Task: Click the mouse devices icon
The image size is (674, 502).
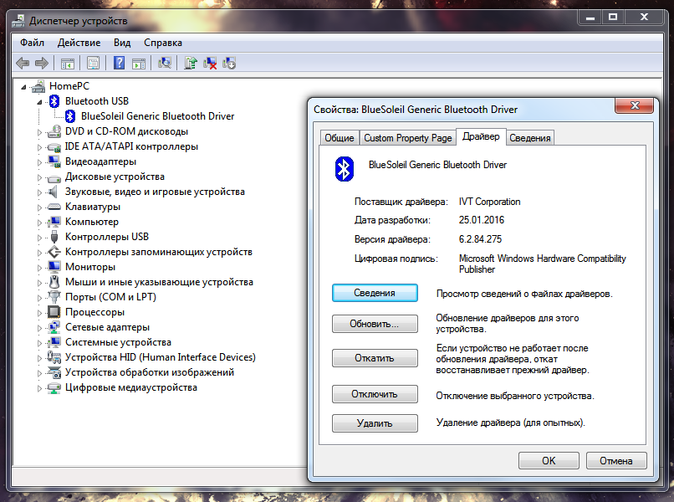Action: 54,282
